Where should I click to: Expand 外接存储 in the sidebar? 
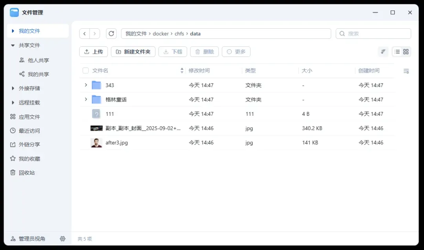tap(13, 88)
